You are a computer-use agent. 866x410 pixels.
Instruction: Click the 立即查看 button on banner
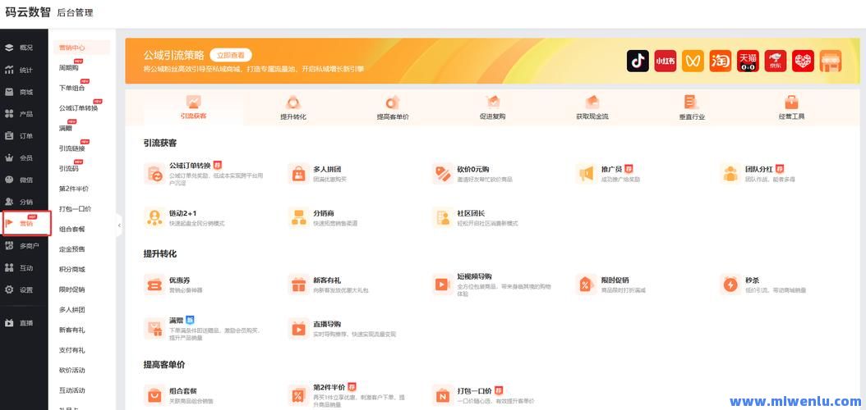230,55
